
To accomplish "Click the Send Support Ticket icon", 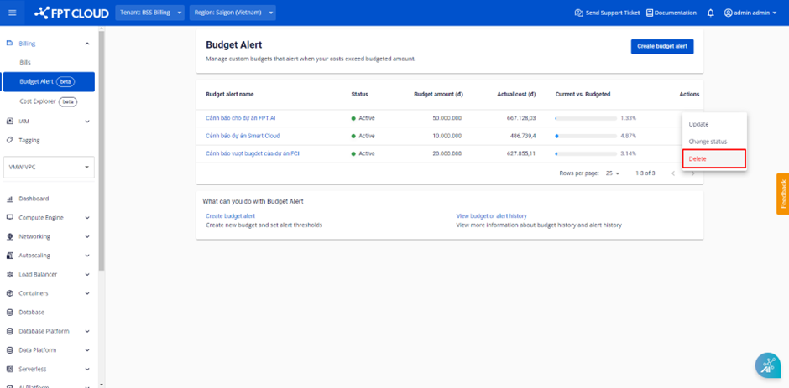I will [578, 13].
